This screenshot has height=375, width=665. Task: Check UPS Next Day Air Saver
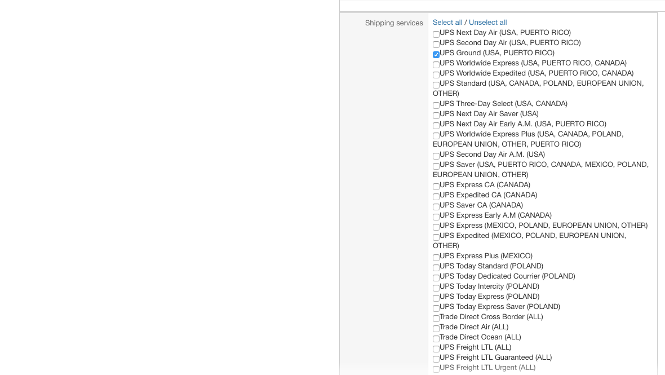click(436, 116)
